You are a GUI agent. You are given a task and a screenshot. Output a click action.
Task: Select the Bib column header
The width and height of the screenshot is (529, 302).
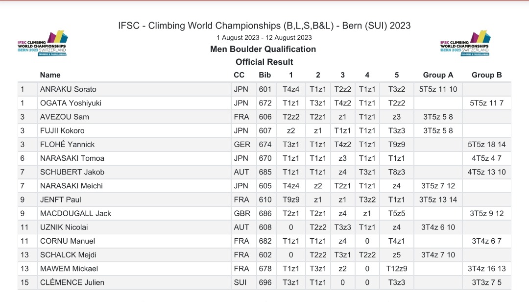[264, 75]
